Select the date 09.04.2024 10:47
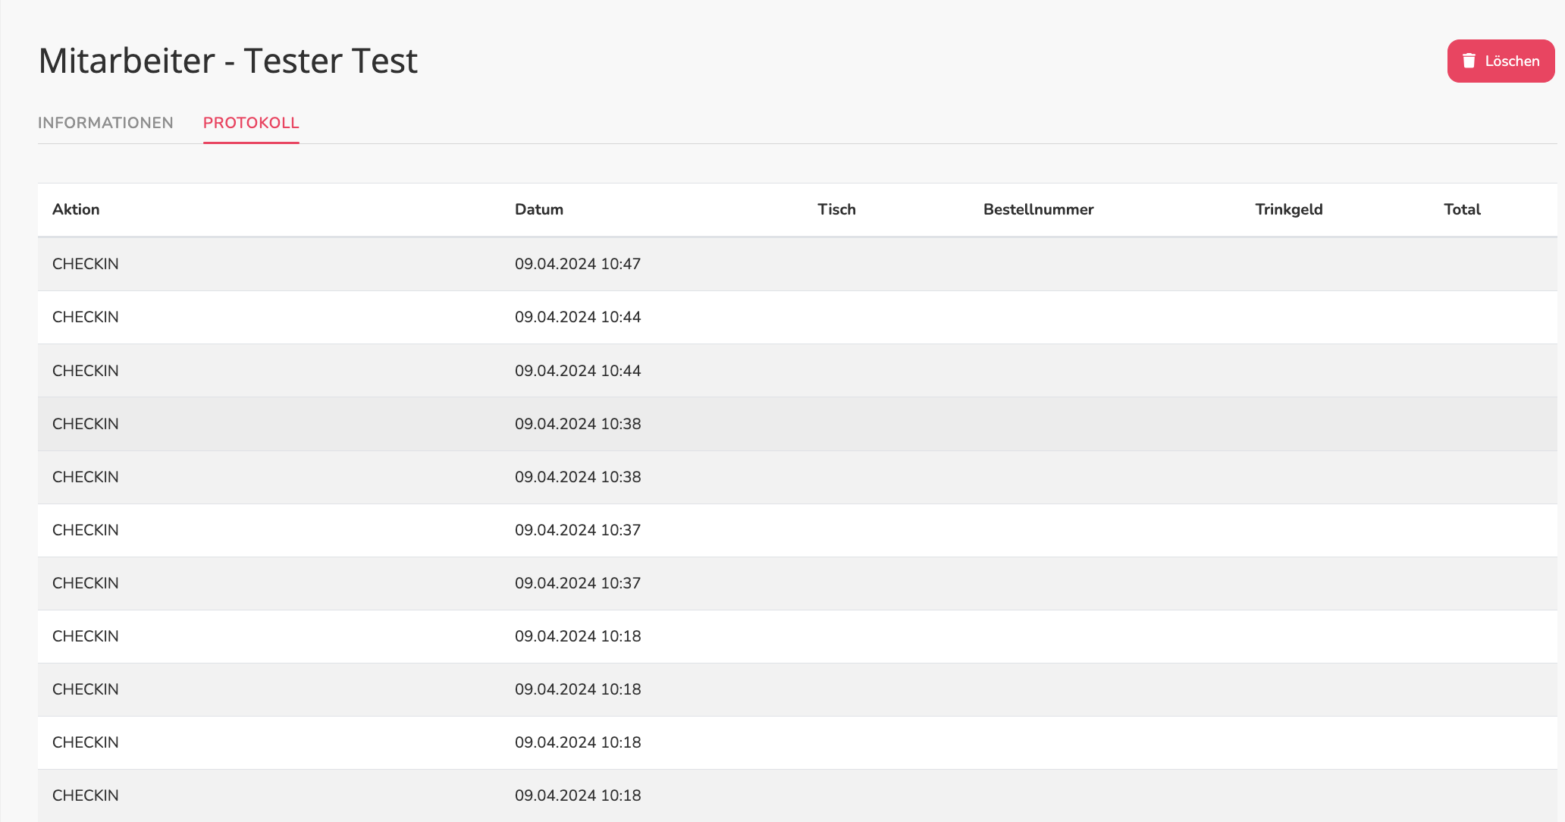Image resolution: width=1565 pixels, height=822 pixels. [578, 264]
